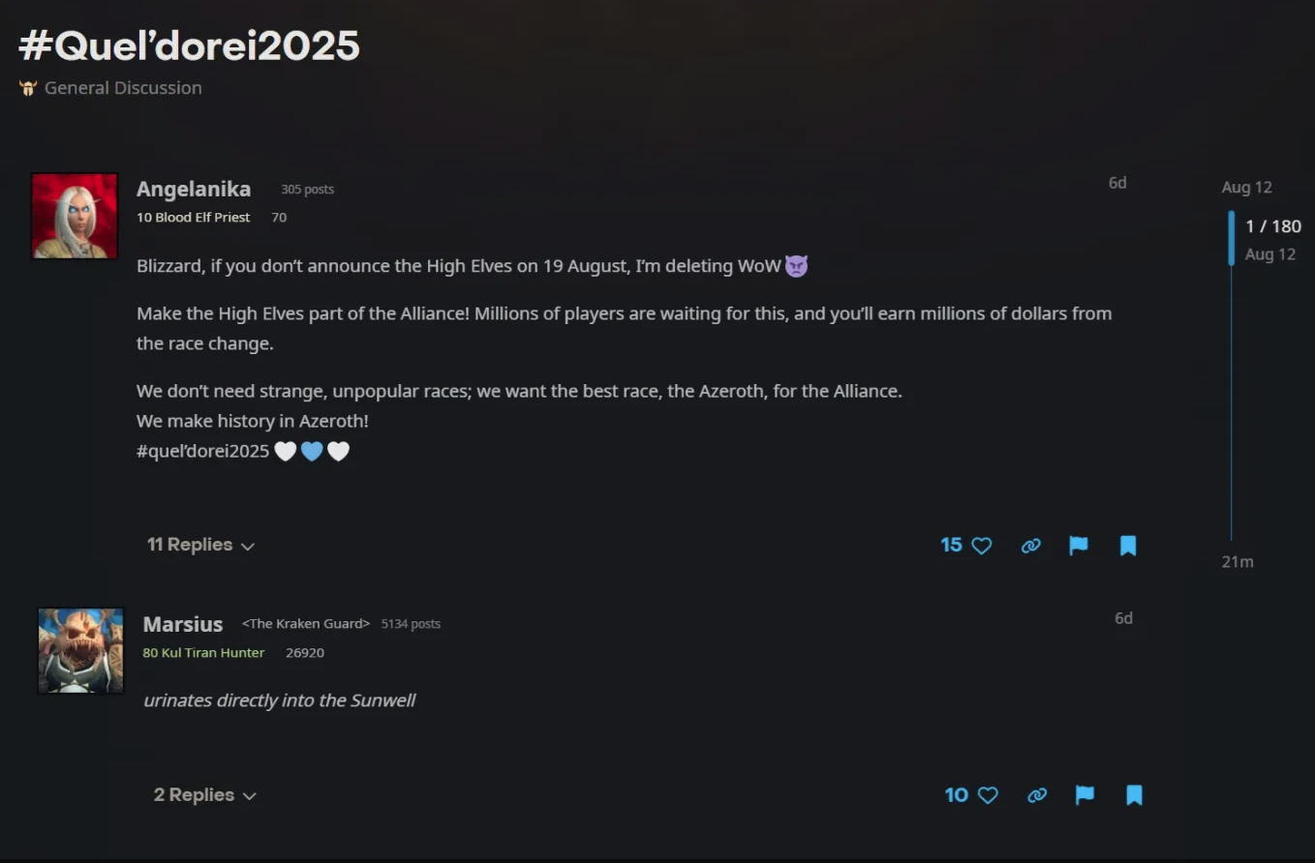Click the timeline scroller handle
This screenshot has height=863, width=1315.
tap(1232, 238)
